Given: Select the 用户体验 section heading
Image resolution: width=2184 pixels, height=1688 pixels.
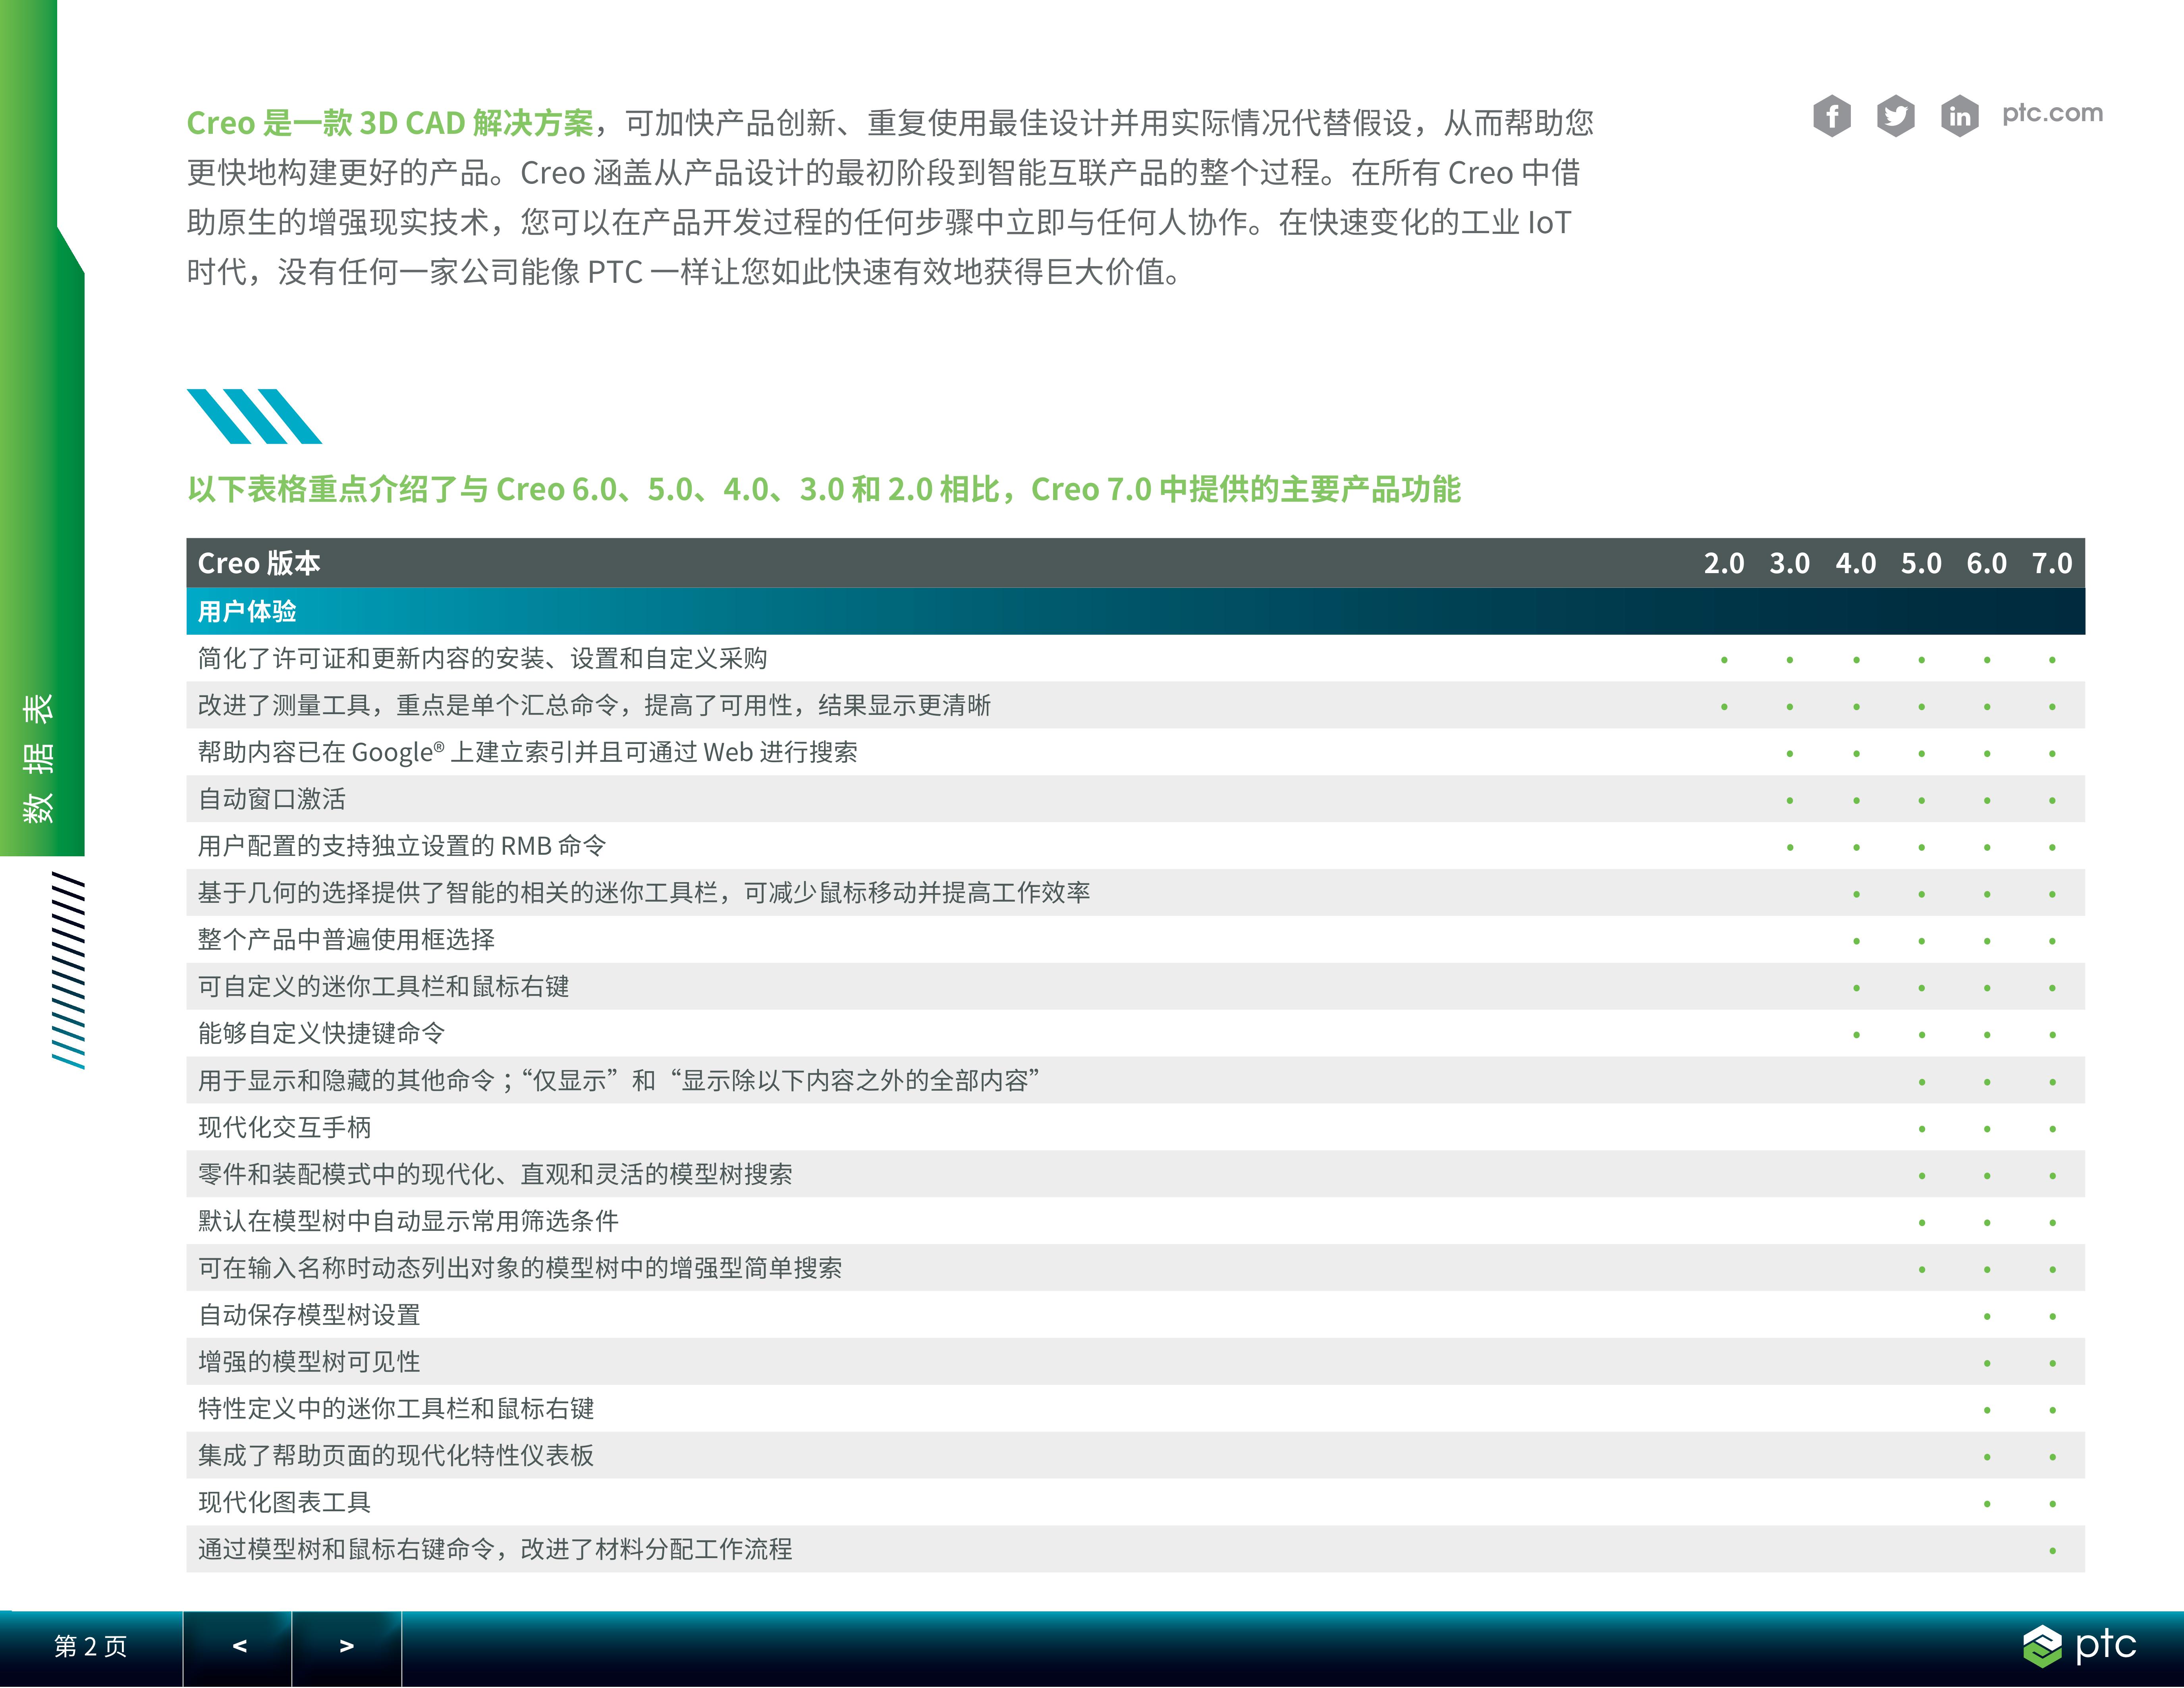Looking at the screenshot, I should pyautogui.click(x=247, y=611).
